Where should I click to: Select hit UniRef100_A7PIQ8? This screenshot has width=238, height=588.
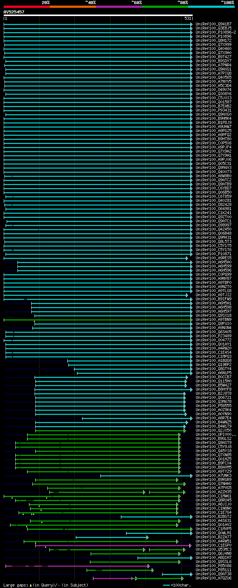(213, 73)
